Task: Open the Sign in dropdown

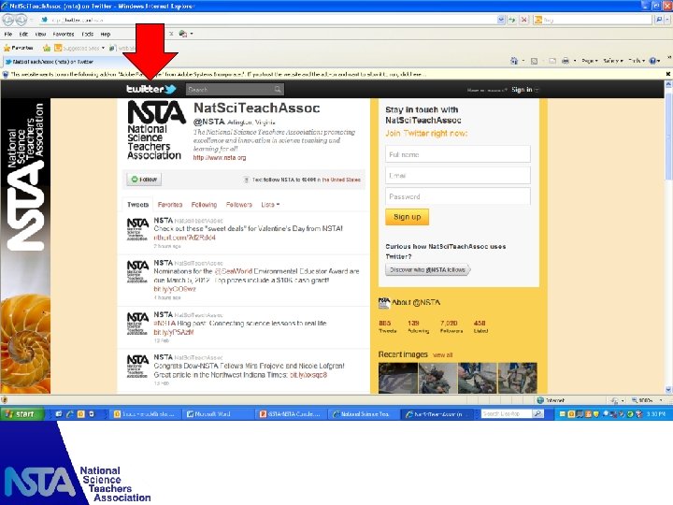Action: (x=525, y=90)
